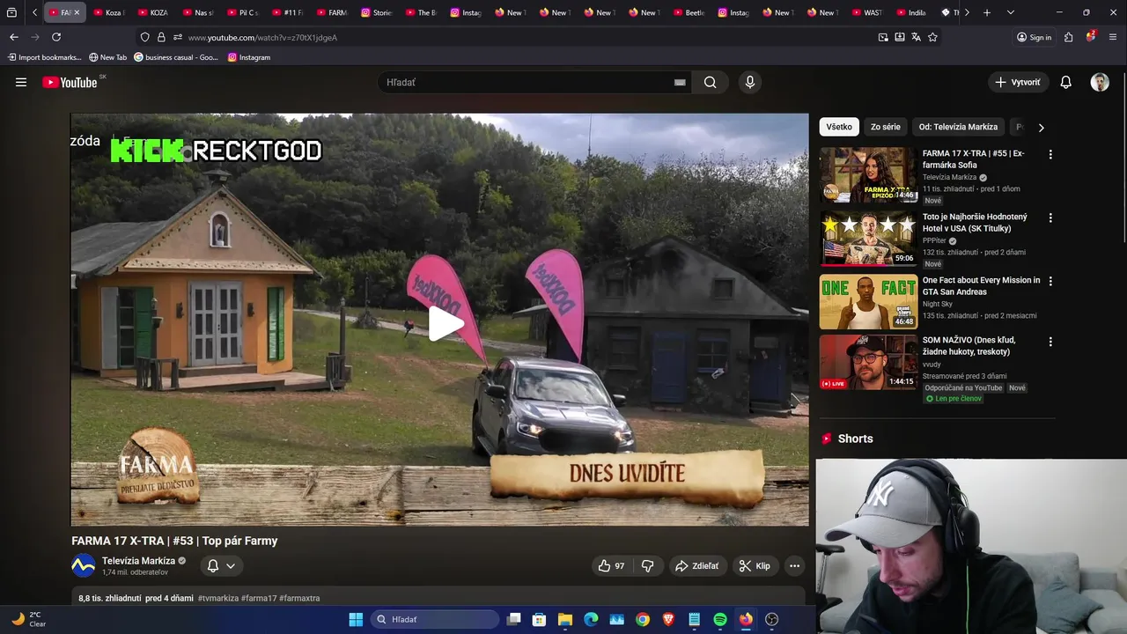This screenshot has width=1127, height=634.
Task: Share the video via Zdieľať
Action: tap(696, 565)
